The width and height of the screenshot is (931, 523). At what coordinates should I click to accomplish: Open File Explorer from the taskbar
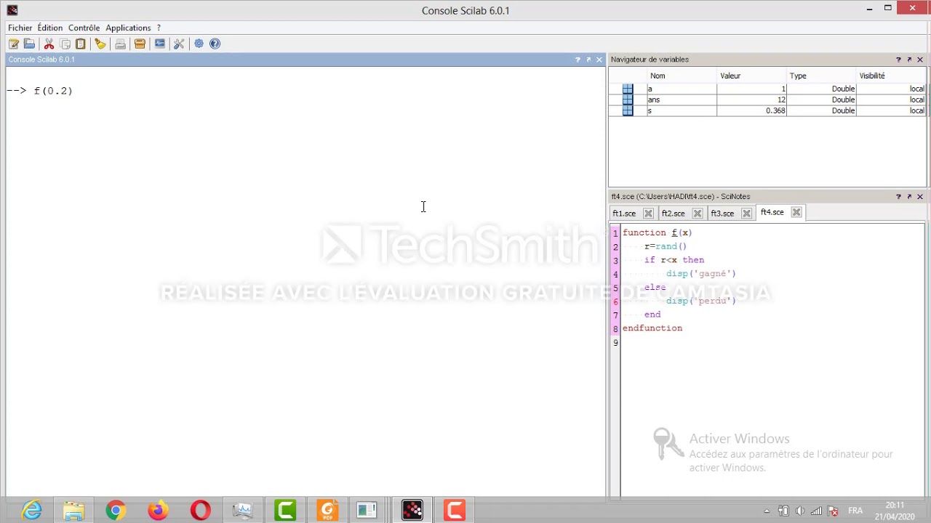(x=73, y=510)
